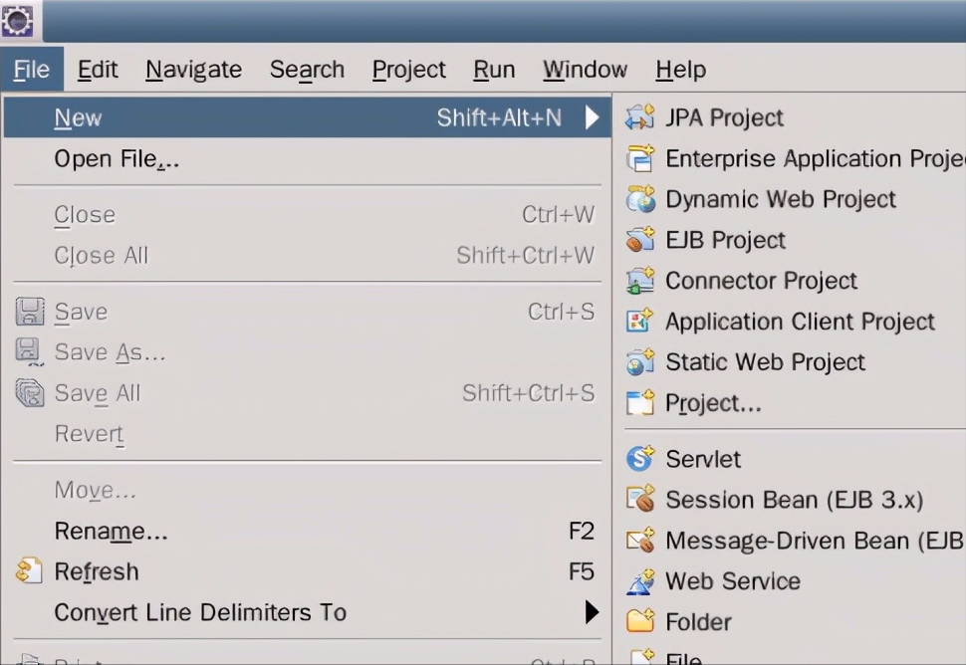Create a new Folder
966x665 pixels.
[791, 622]
